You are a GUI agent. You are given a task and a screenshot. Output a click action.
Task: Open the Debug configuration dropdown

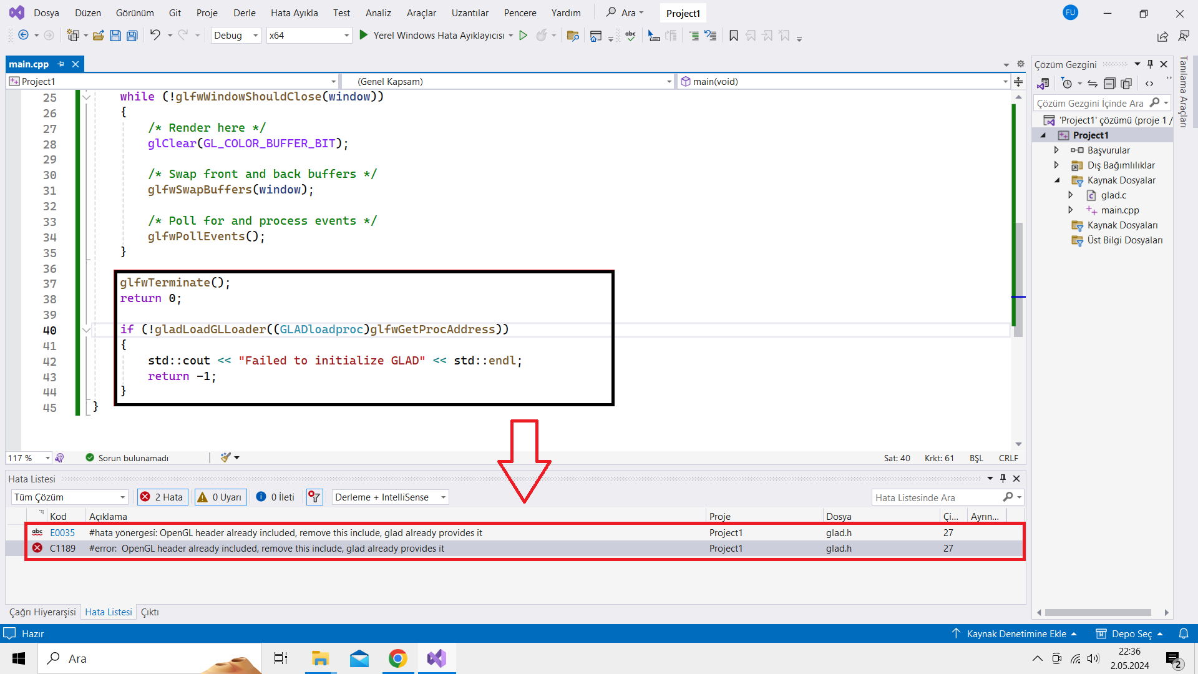click(x=235, y=36)
